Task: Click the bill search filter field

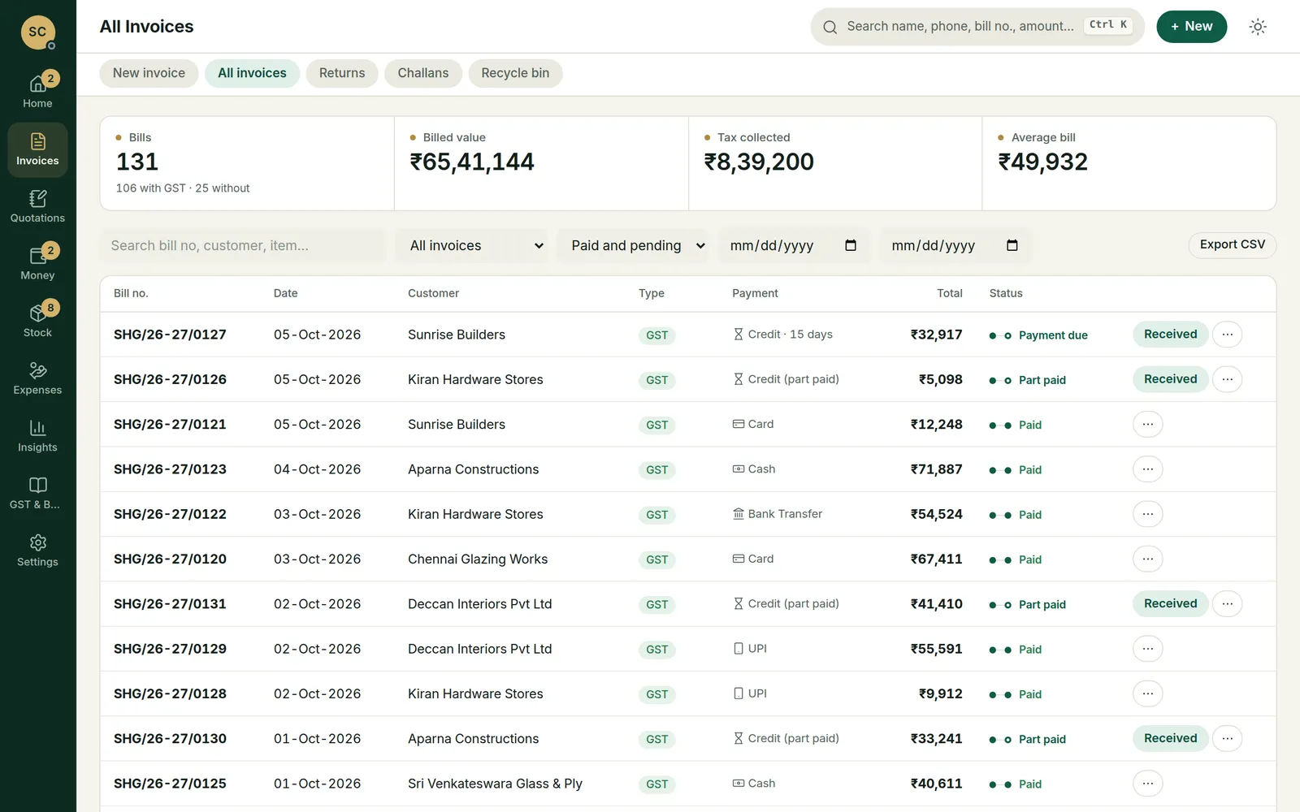Action: 243,245
